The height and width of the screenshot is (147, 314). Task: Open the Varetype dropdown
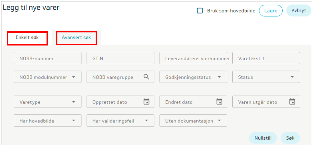point(74,102)
